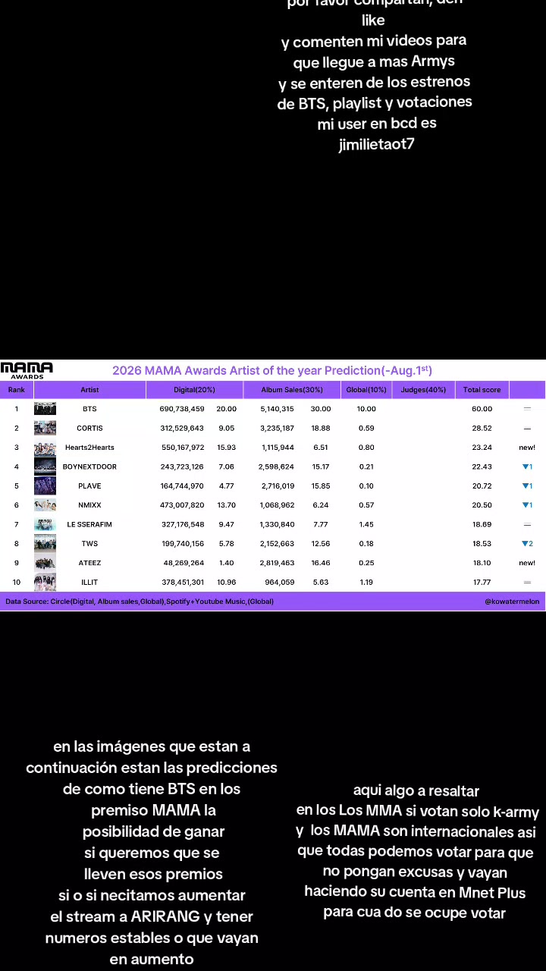This screenshot has width=546, height=971.
Task: Click the down arrow in PLAVE row
Action: [x=527, y=486]
